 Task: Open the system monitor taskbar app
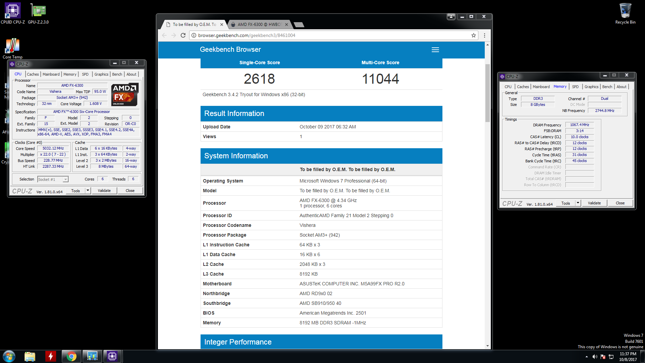click(x=92, y=356)
